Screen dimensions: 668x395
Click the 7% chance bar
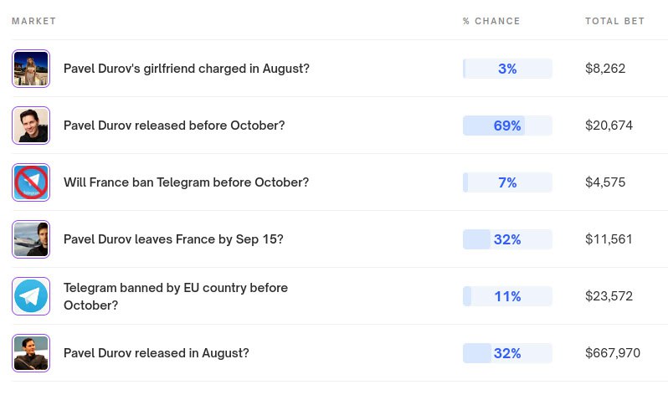tap(507, 182)
